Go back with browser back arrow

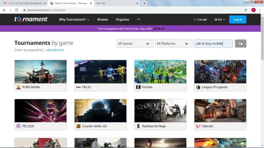pos(4,10)
